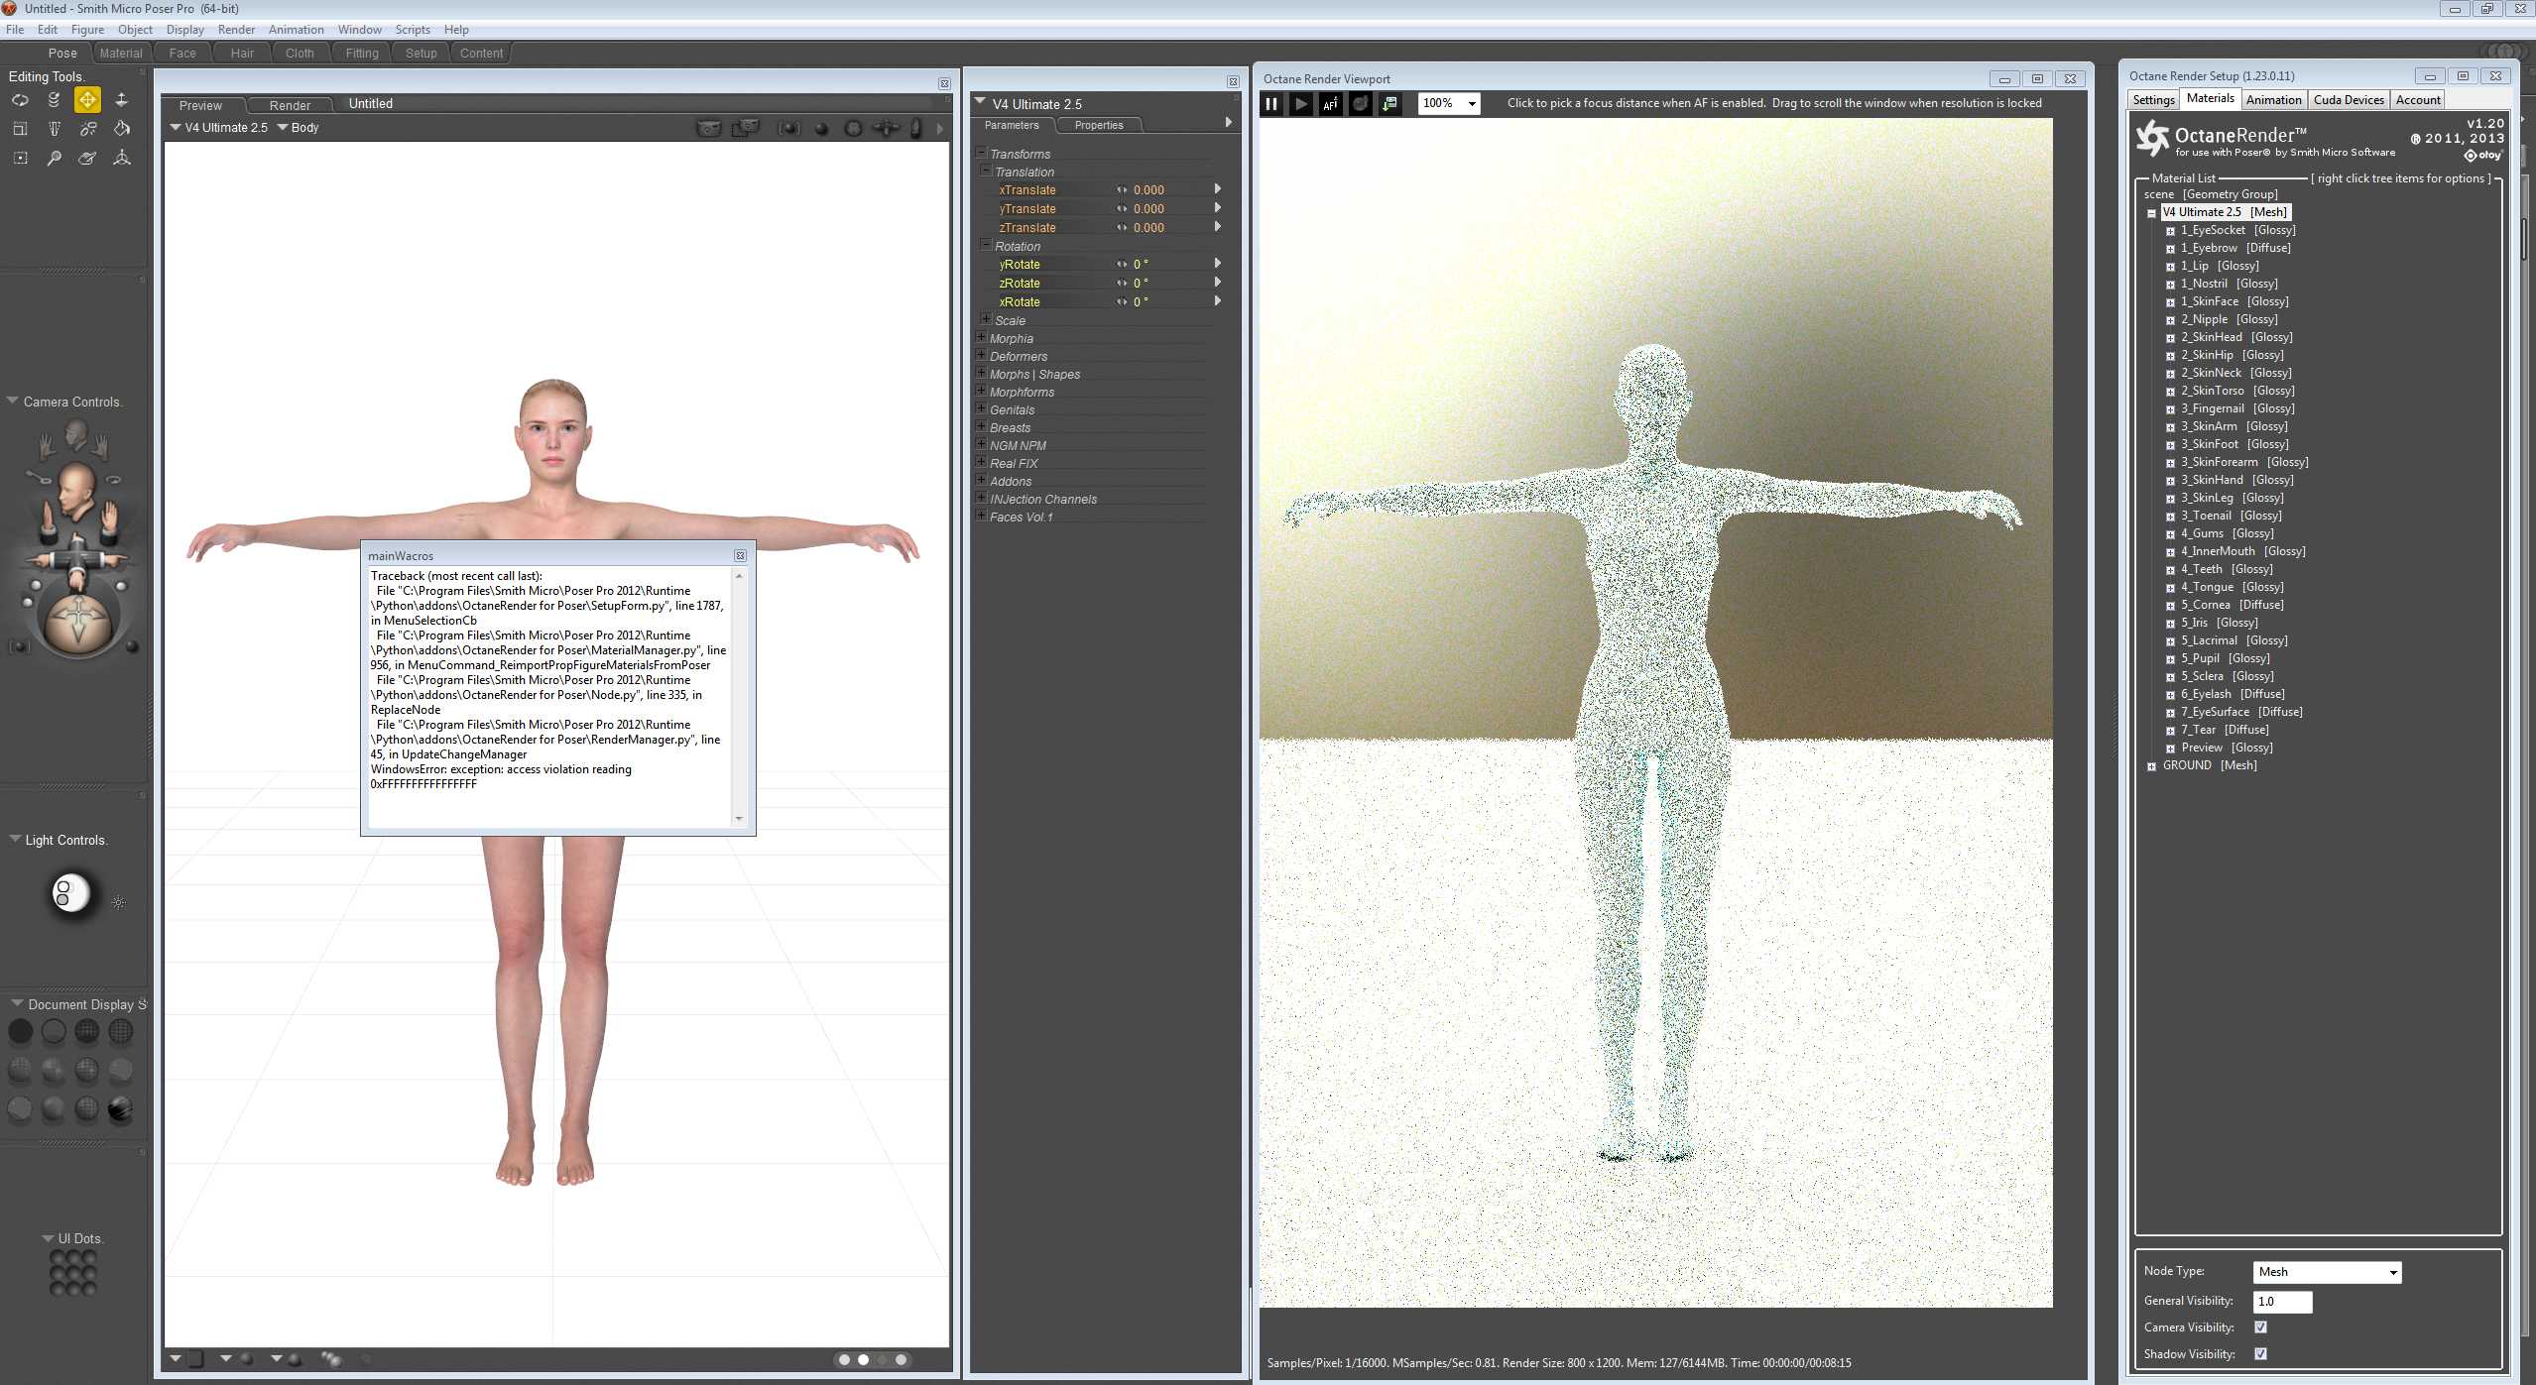Select the Rotate editing tool
Screen dimensions: 2536x1385
point(20,100)
